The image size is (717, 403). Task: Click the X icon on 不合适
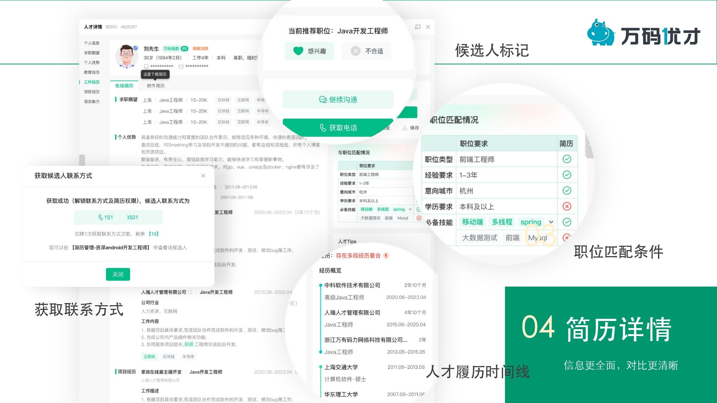click(x=355, y=51)
